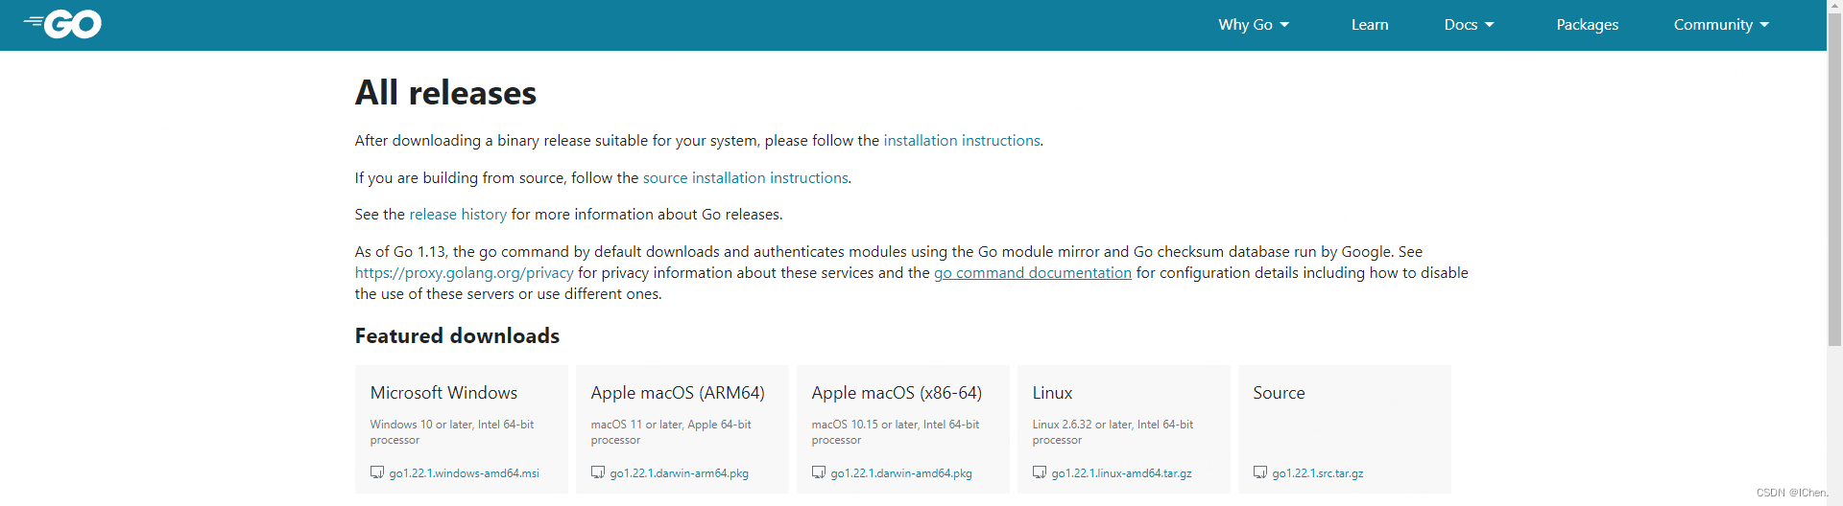Select the Apple macOS (x86-64) card title

[x=897, y=393]
